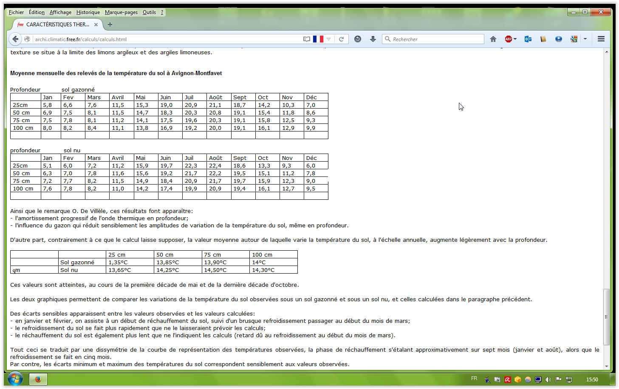The width and height of the screenshot is (619, 389).
Task: Expand the dropdown arrow beside Adblock Plus
Action: [x=515, y=39]
